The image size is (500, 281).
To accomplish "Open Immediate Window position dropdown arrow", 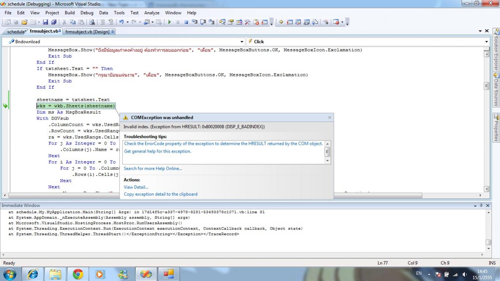I will pyautogui.click(x=475, y=206).
